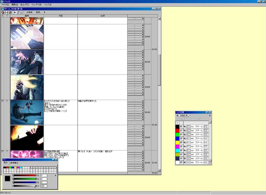Screen dimensions: 266x195
Task: Select the dark explosion silhouette thumbnail
Action: (27, 138)
